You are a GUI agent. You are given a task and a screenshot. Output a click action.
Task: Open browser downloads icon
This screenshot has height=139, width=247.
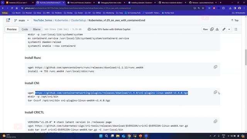pyautogui.click(x=230, y=8)
